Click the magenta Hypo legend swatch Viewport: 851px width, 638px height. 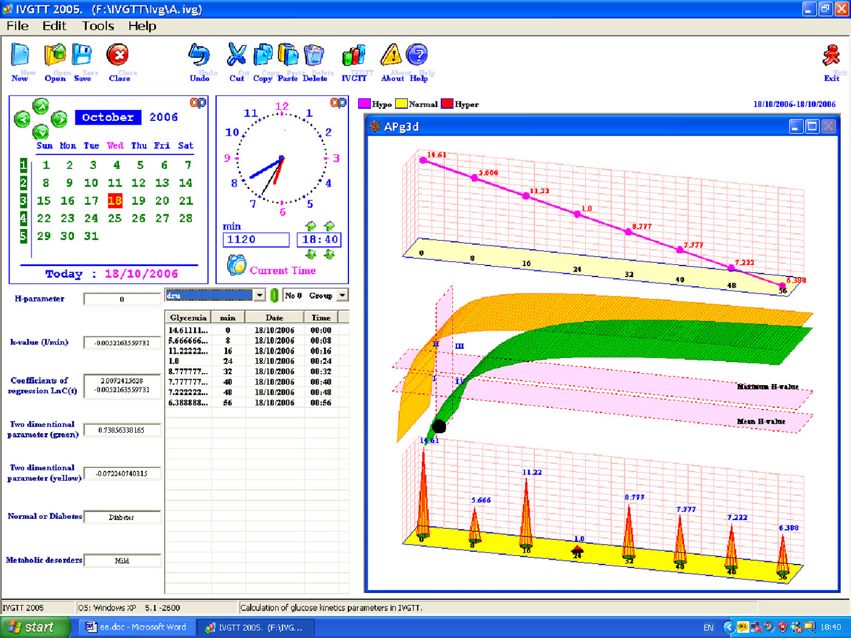pos(364,104)
